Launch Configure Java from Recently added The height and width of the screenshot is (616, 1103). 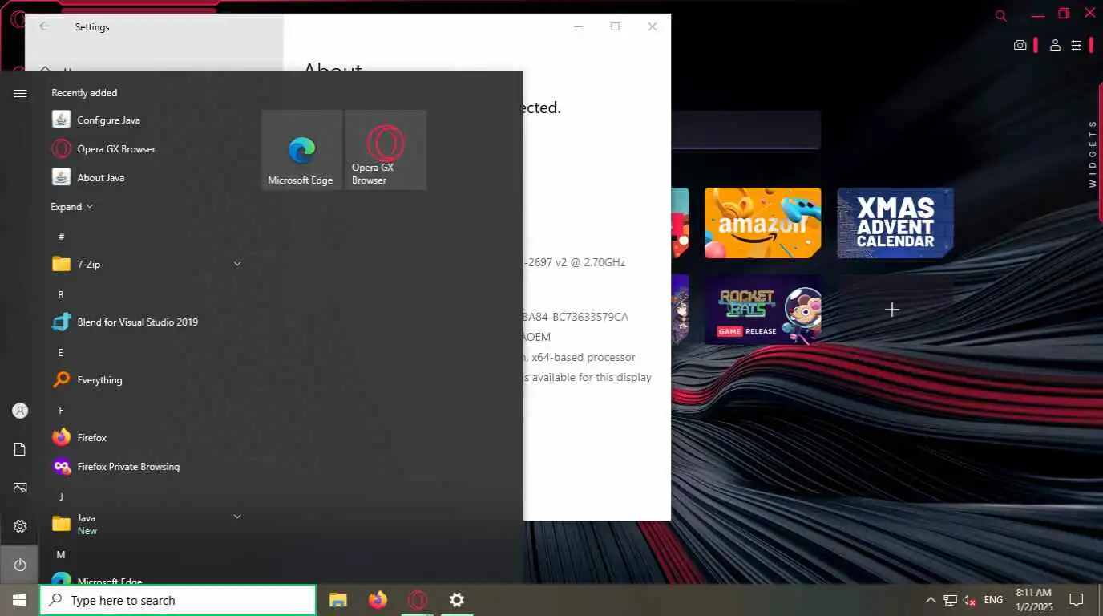coord(147,120)
